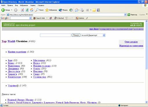
Task: Open the 'Мистецтво' category link
Action: coord(39,60)
